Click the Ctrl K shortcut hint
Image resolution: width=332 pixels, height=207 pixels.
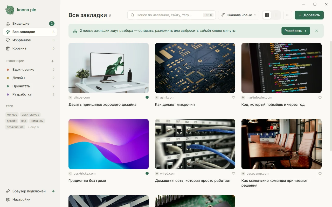pos(208,15)
